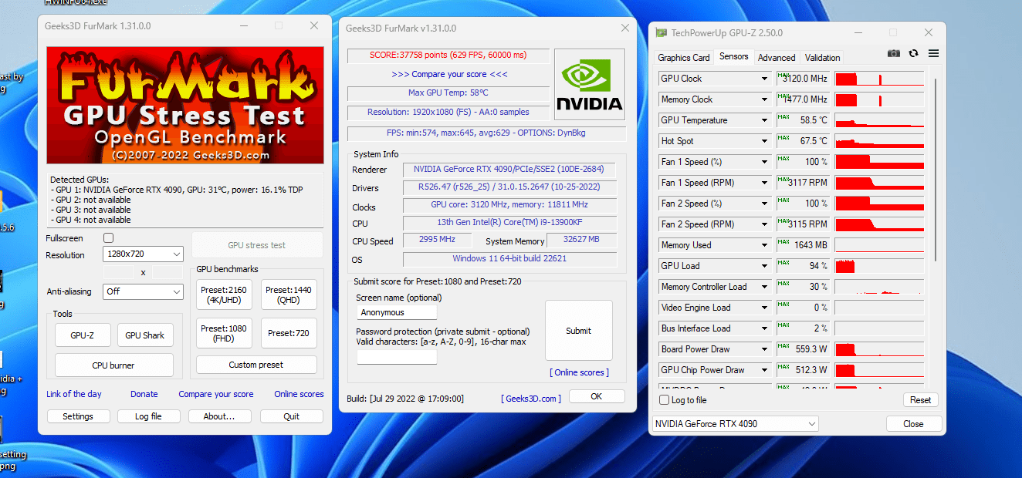This screenshot has width=1022, height=478.
Task: Click the Max GPU Temp: 58°C field
Action: pos(448,93)
